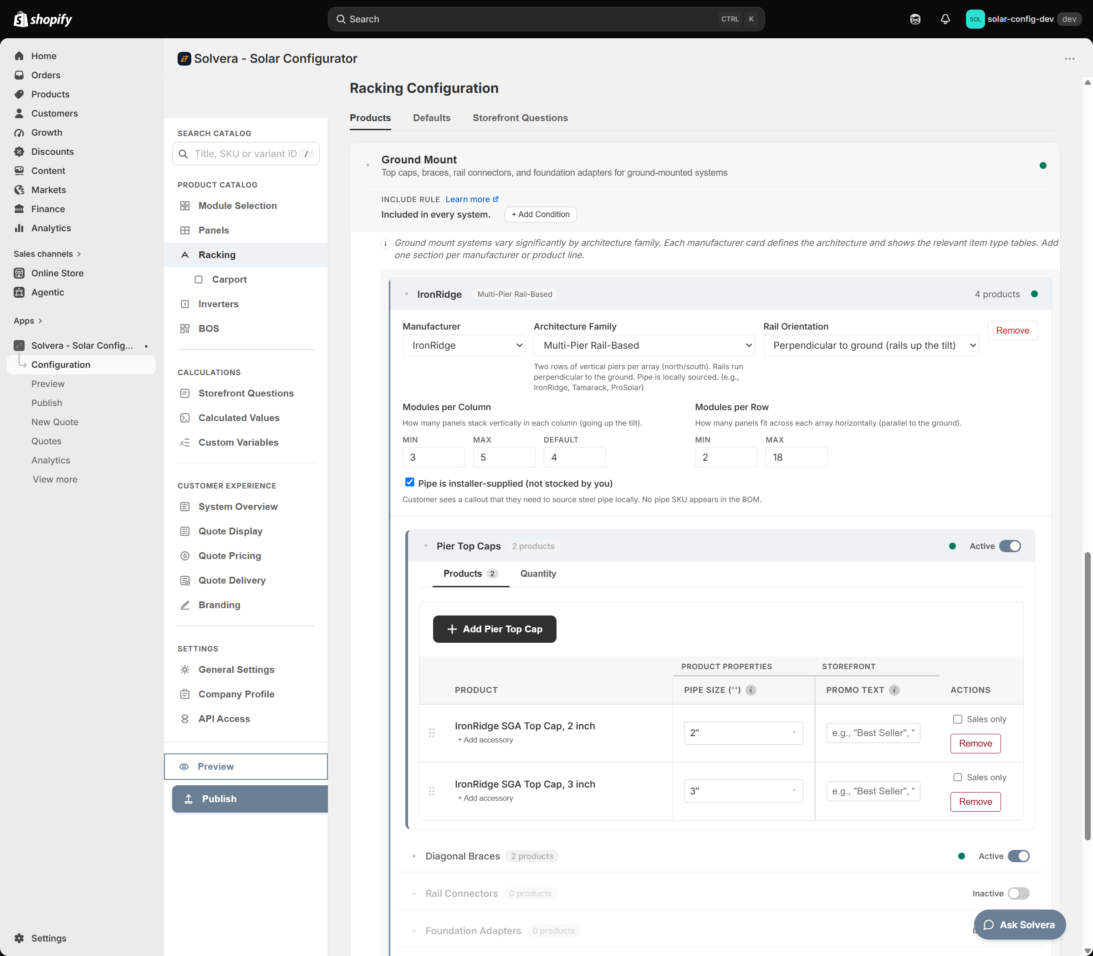The width and height of the screenshot is (1093, 956).
Task: Select the Products tab under Pier Top Caps
Action: [x=471, y=574]
